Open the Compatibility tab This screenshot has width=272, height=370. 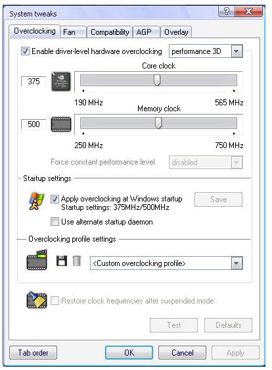(x=110, y=32)
